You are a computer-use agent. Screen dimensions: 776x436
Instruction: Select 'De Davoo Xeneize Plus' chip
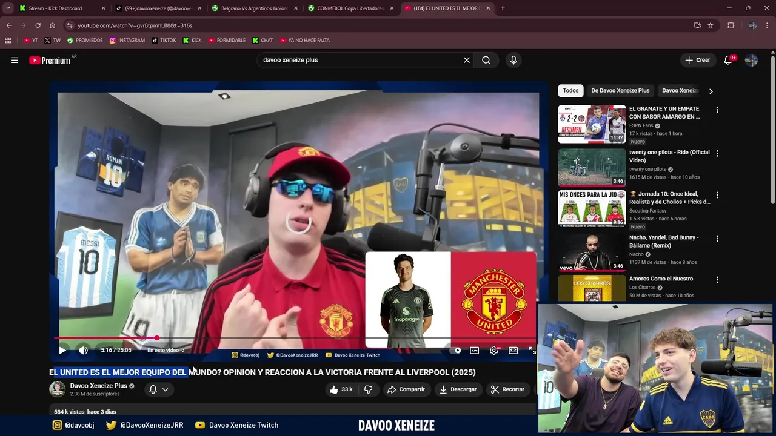click(620, 91)
